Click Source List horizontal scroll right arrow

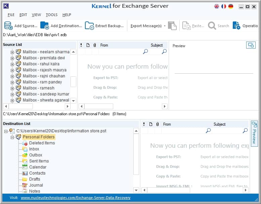pos(68,106)
